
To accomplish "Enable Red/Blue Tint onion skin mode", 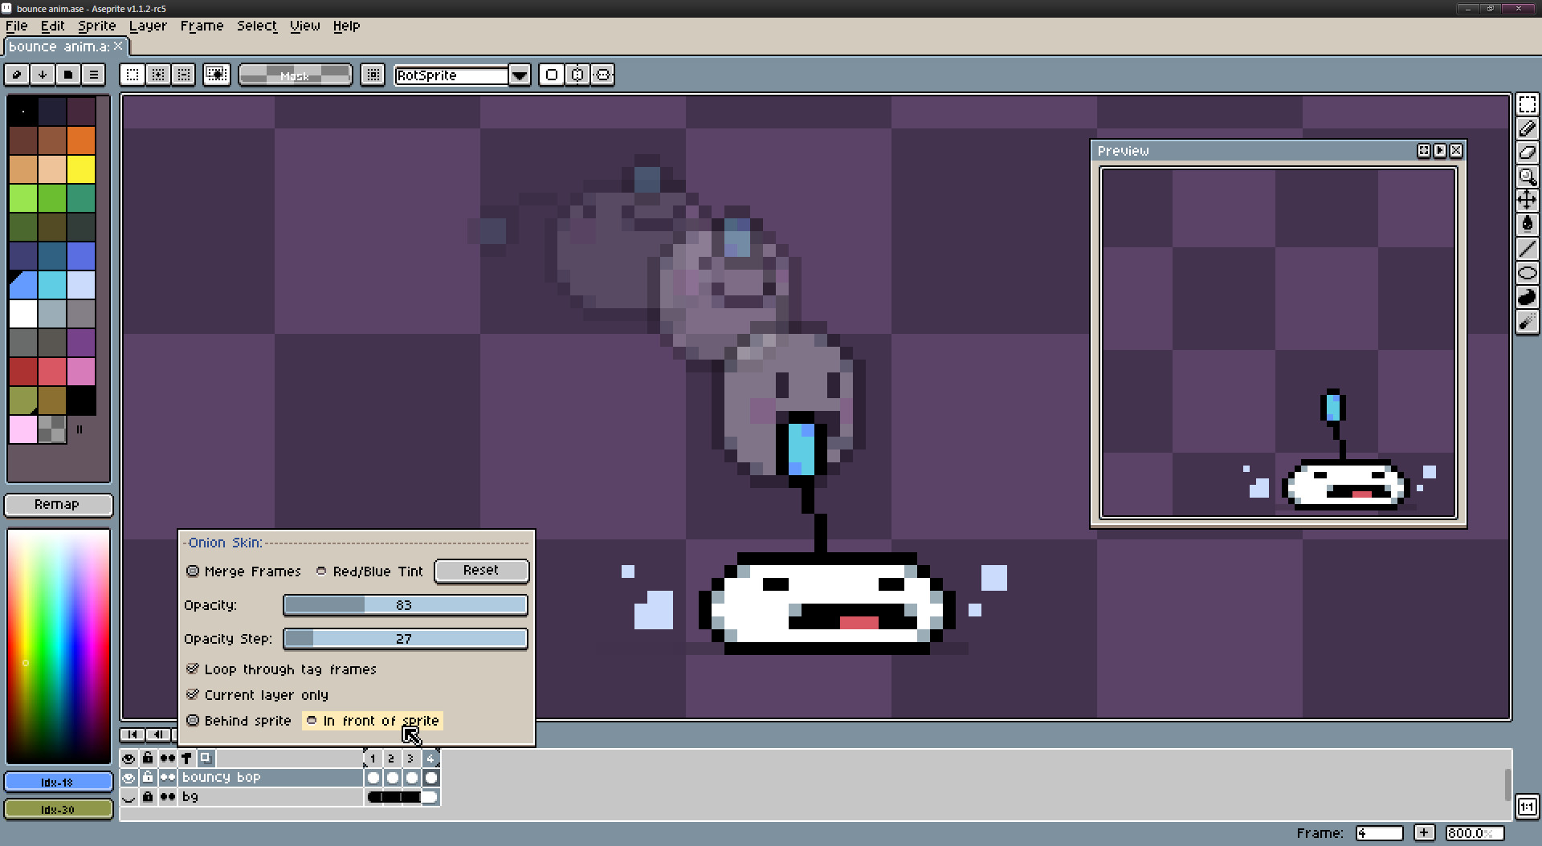I will [x=321, y=571].
